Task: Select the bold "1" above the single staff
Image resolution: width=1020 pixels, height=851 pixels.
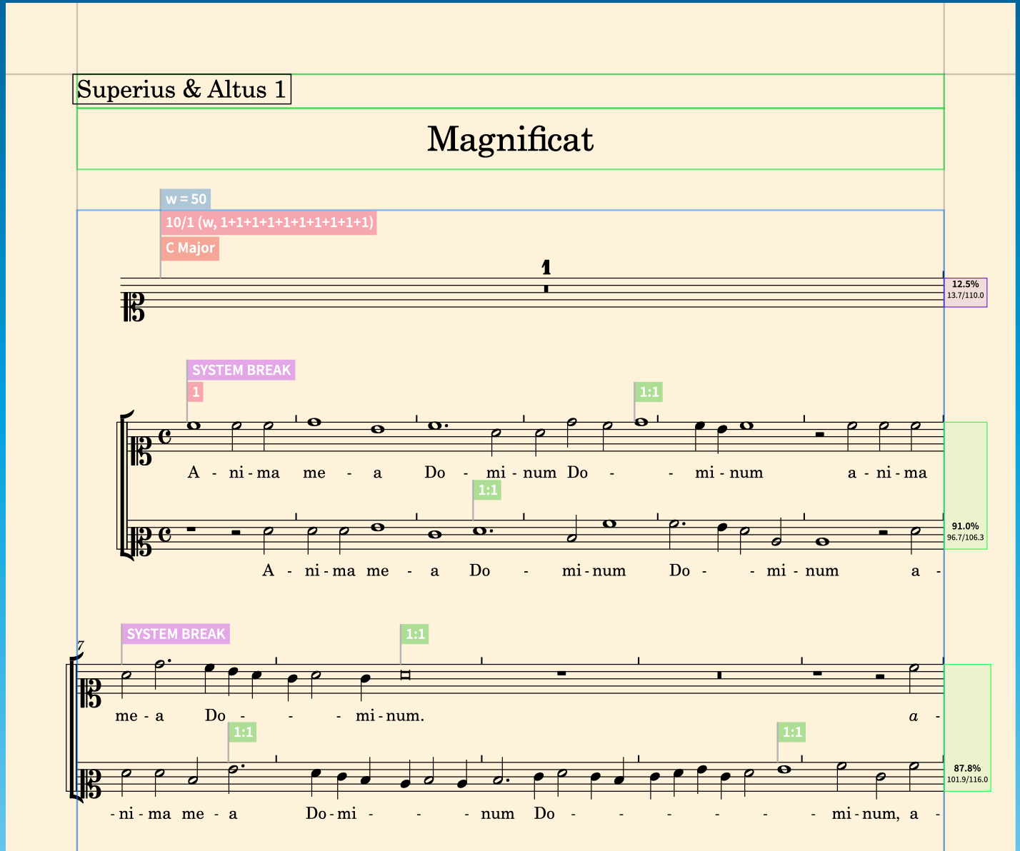Action: coord(546,268)
